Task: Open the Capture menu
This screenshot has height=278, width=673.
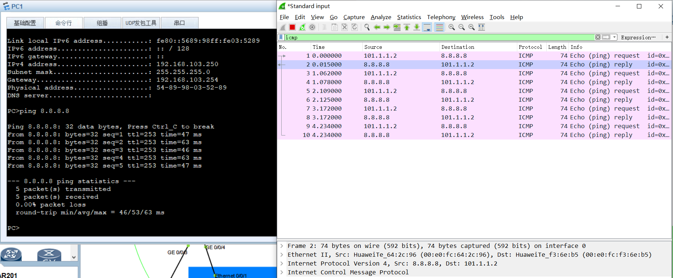Action: pyautogui.click(x=354, y=17)
